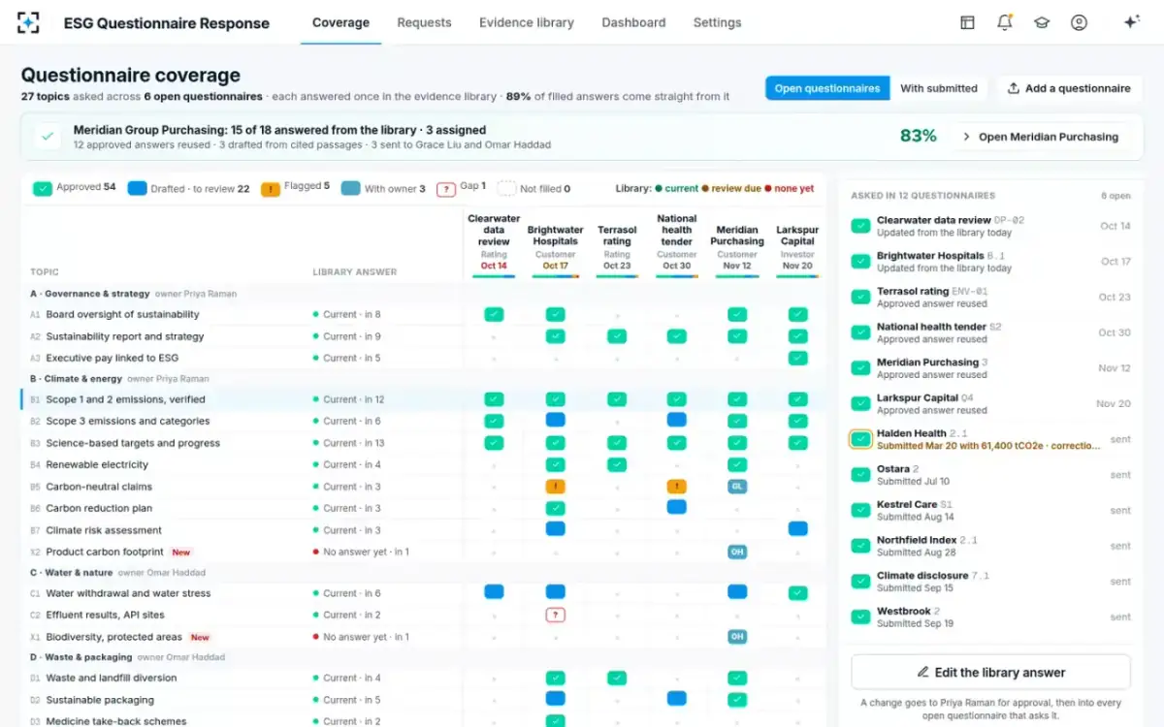
Task: Open approved cell for Renewable electricity under Terrasol
Action: pyautogui.click(x=617, y=464)
